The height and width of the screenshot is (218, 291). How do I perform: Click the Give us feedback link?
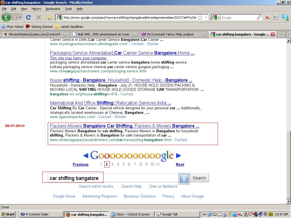click(x=163, y=186)
